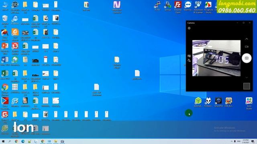Select the purple N shortcut icon
The height and width of the screenshot is (144, 257).
(117, 7)
